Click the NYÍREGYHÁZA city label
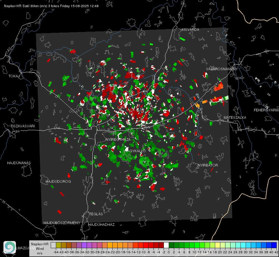The height and width of the screenshot is (257, 279). tap(118, 139)
